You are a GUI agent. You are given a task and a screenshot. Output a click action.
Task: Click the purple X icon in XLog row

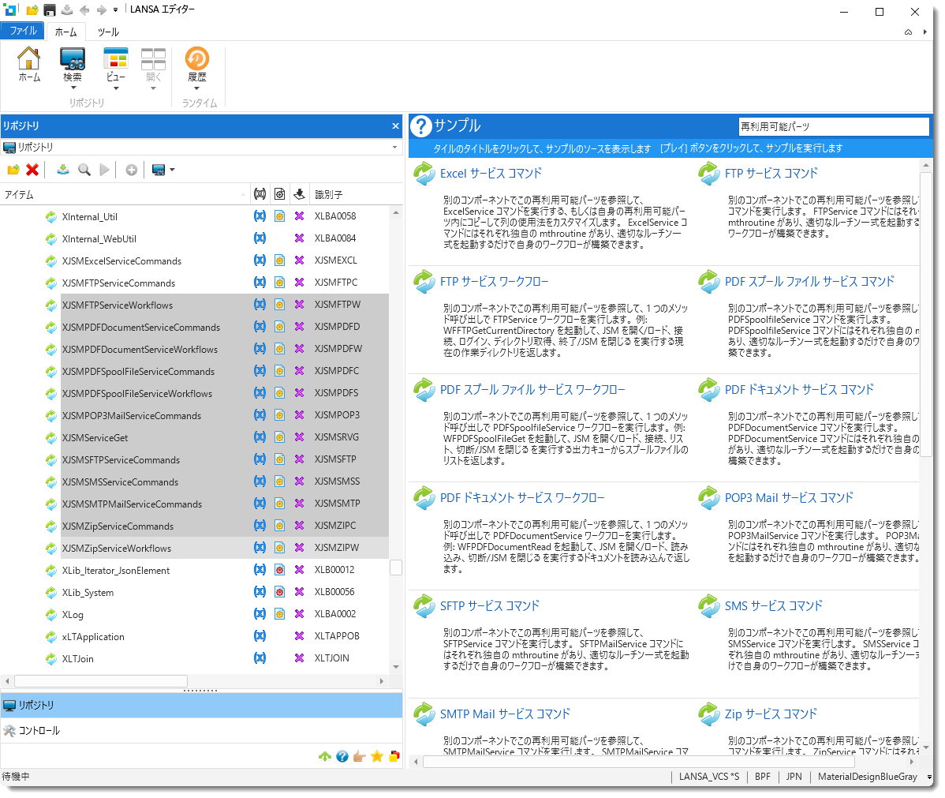point(299,614)
